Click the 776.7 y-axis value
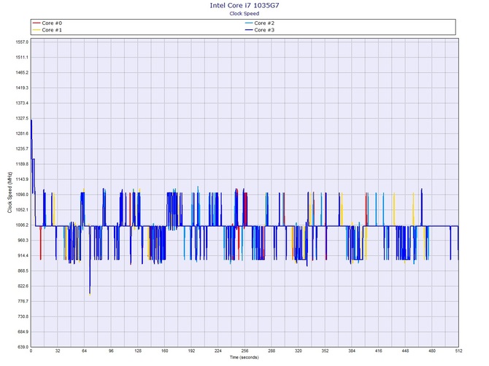 click(x=23, y=302)
